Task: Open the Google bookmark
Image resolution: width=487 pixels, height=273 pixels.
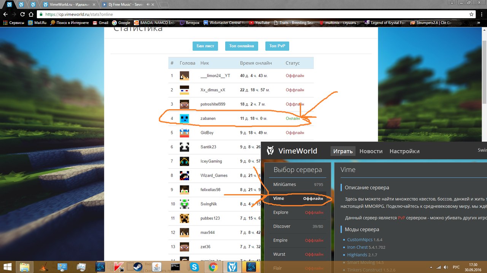Action: click(121, 23)
